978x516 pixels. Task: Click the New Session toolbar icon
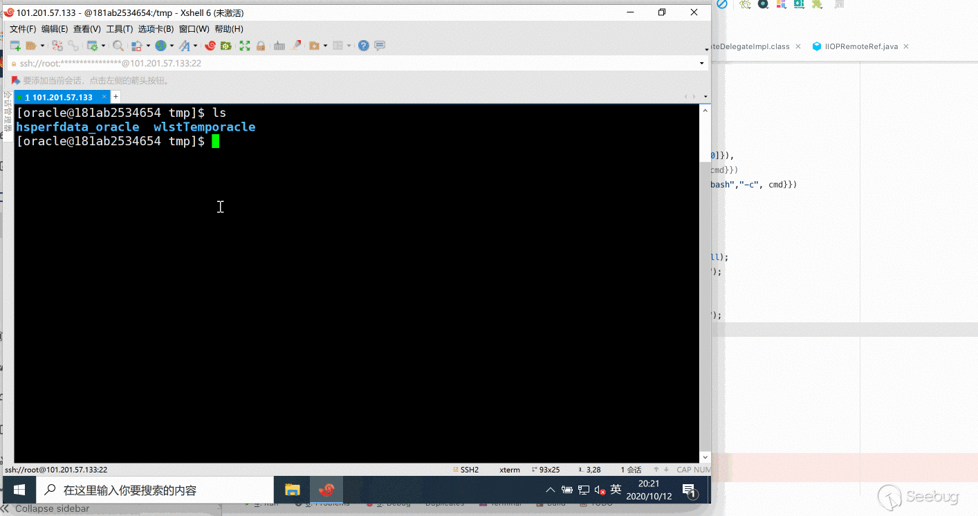click(x=15, y=46)
